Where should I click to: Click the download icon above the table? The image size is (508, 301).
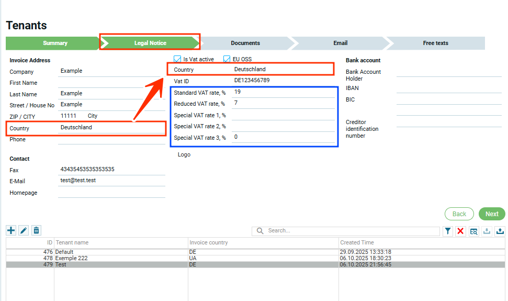(487, 231)
